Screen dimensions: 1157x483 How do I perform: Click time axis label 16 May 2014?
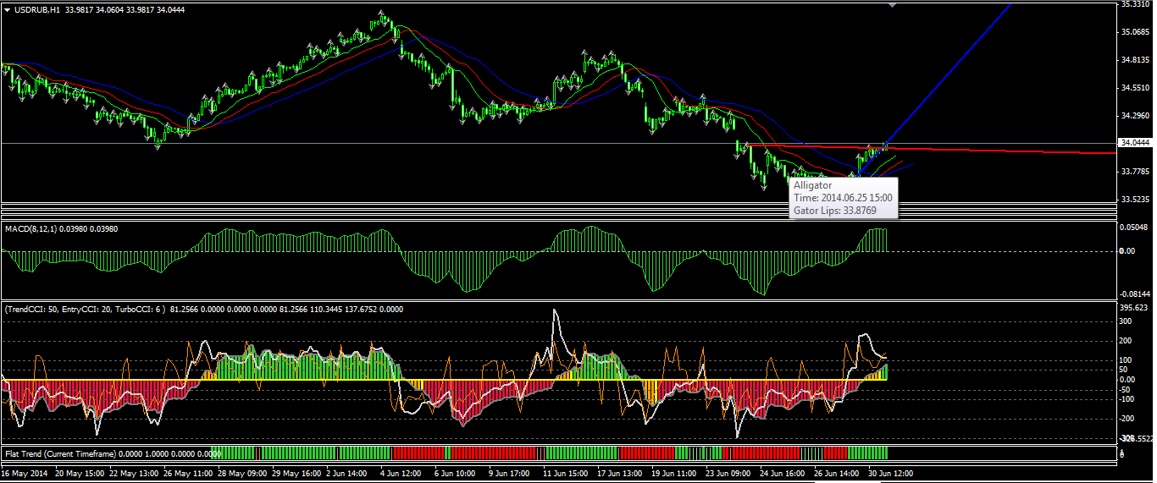click(x=25, y=474)
